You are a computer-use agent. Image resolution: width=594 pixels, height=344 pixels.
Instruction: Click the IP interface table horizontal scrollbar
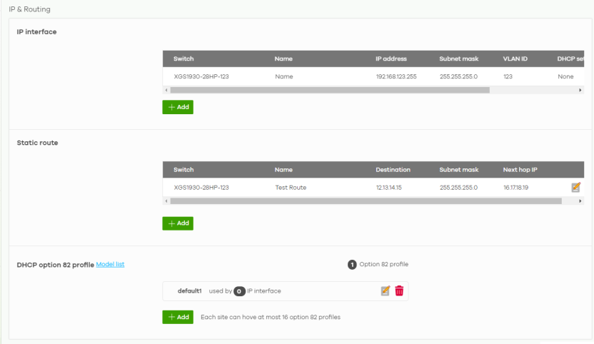pos(328,91)
